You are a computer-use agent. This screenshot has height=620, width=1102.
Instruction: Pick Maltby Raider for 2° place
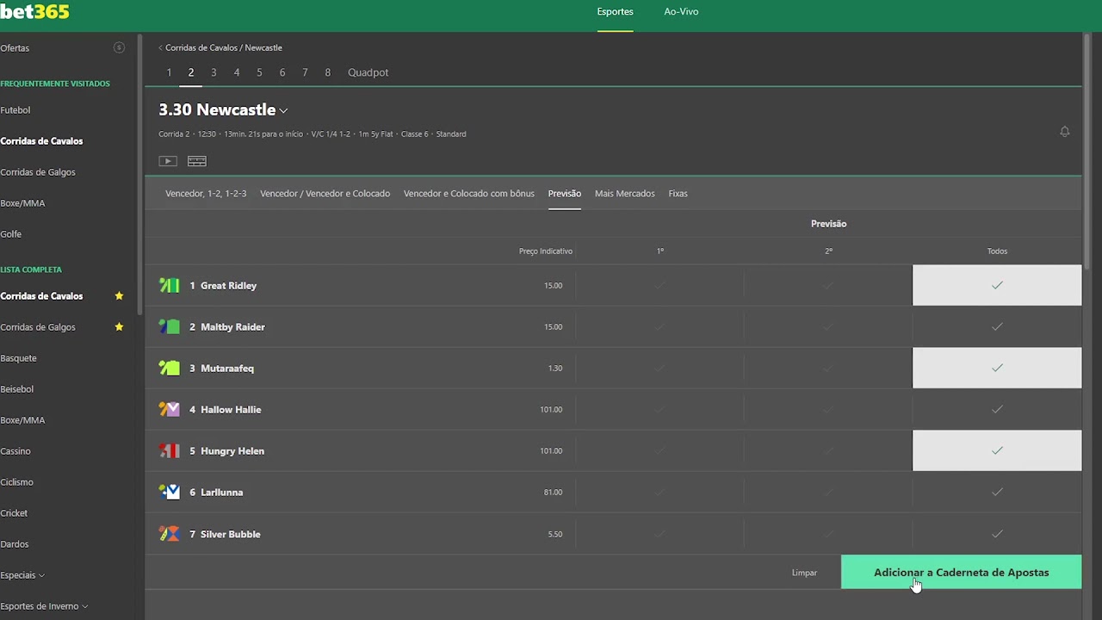828,327
